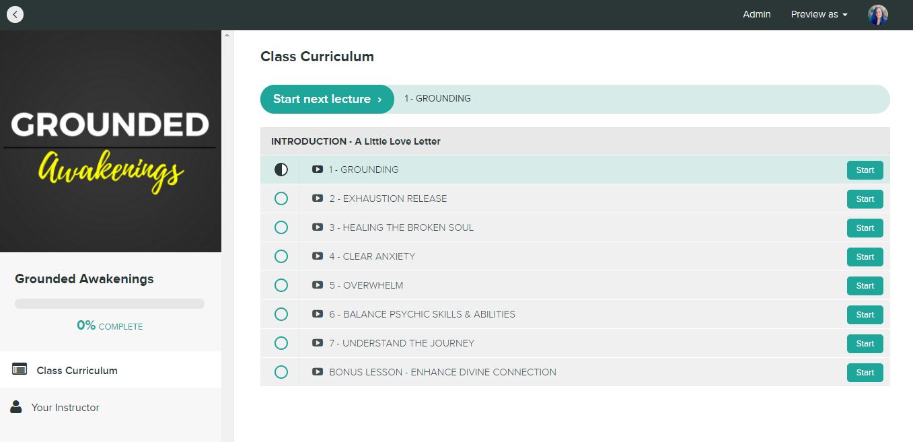Click video icon for BONUS LESSON
The height and width of the screenshot is (442, 913).
(318, 372)
